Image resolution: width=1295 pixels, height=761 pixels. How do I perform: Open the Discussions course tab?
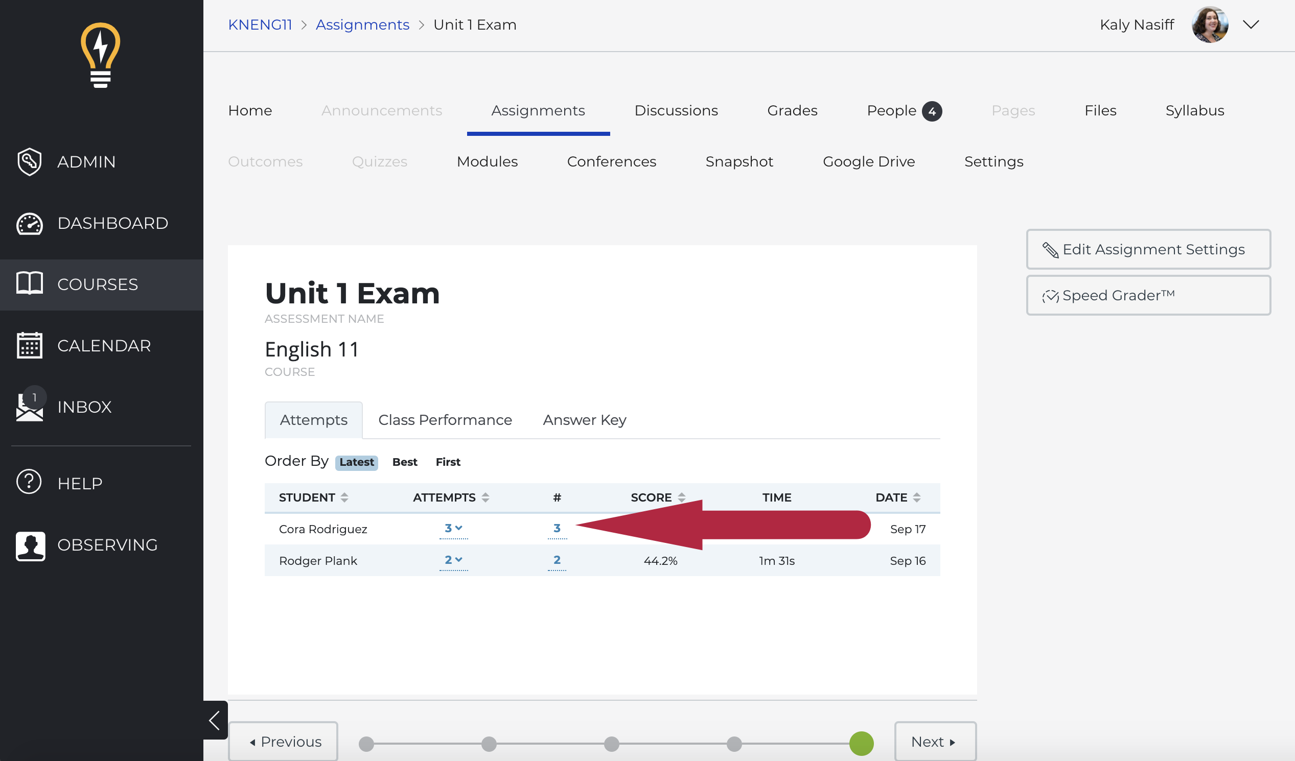[x=676, y=110]
